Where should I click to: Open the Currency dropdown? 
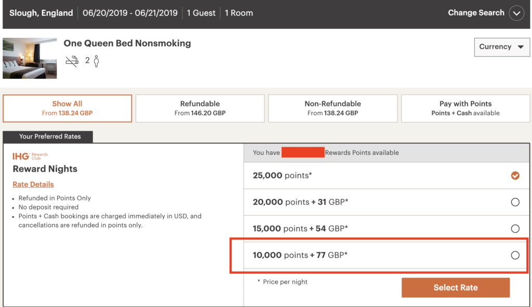click(x=501, y=47)
